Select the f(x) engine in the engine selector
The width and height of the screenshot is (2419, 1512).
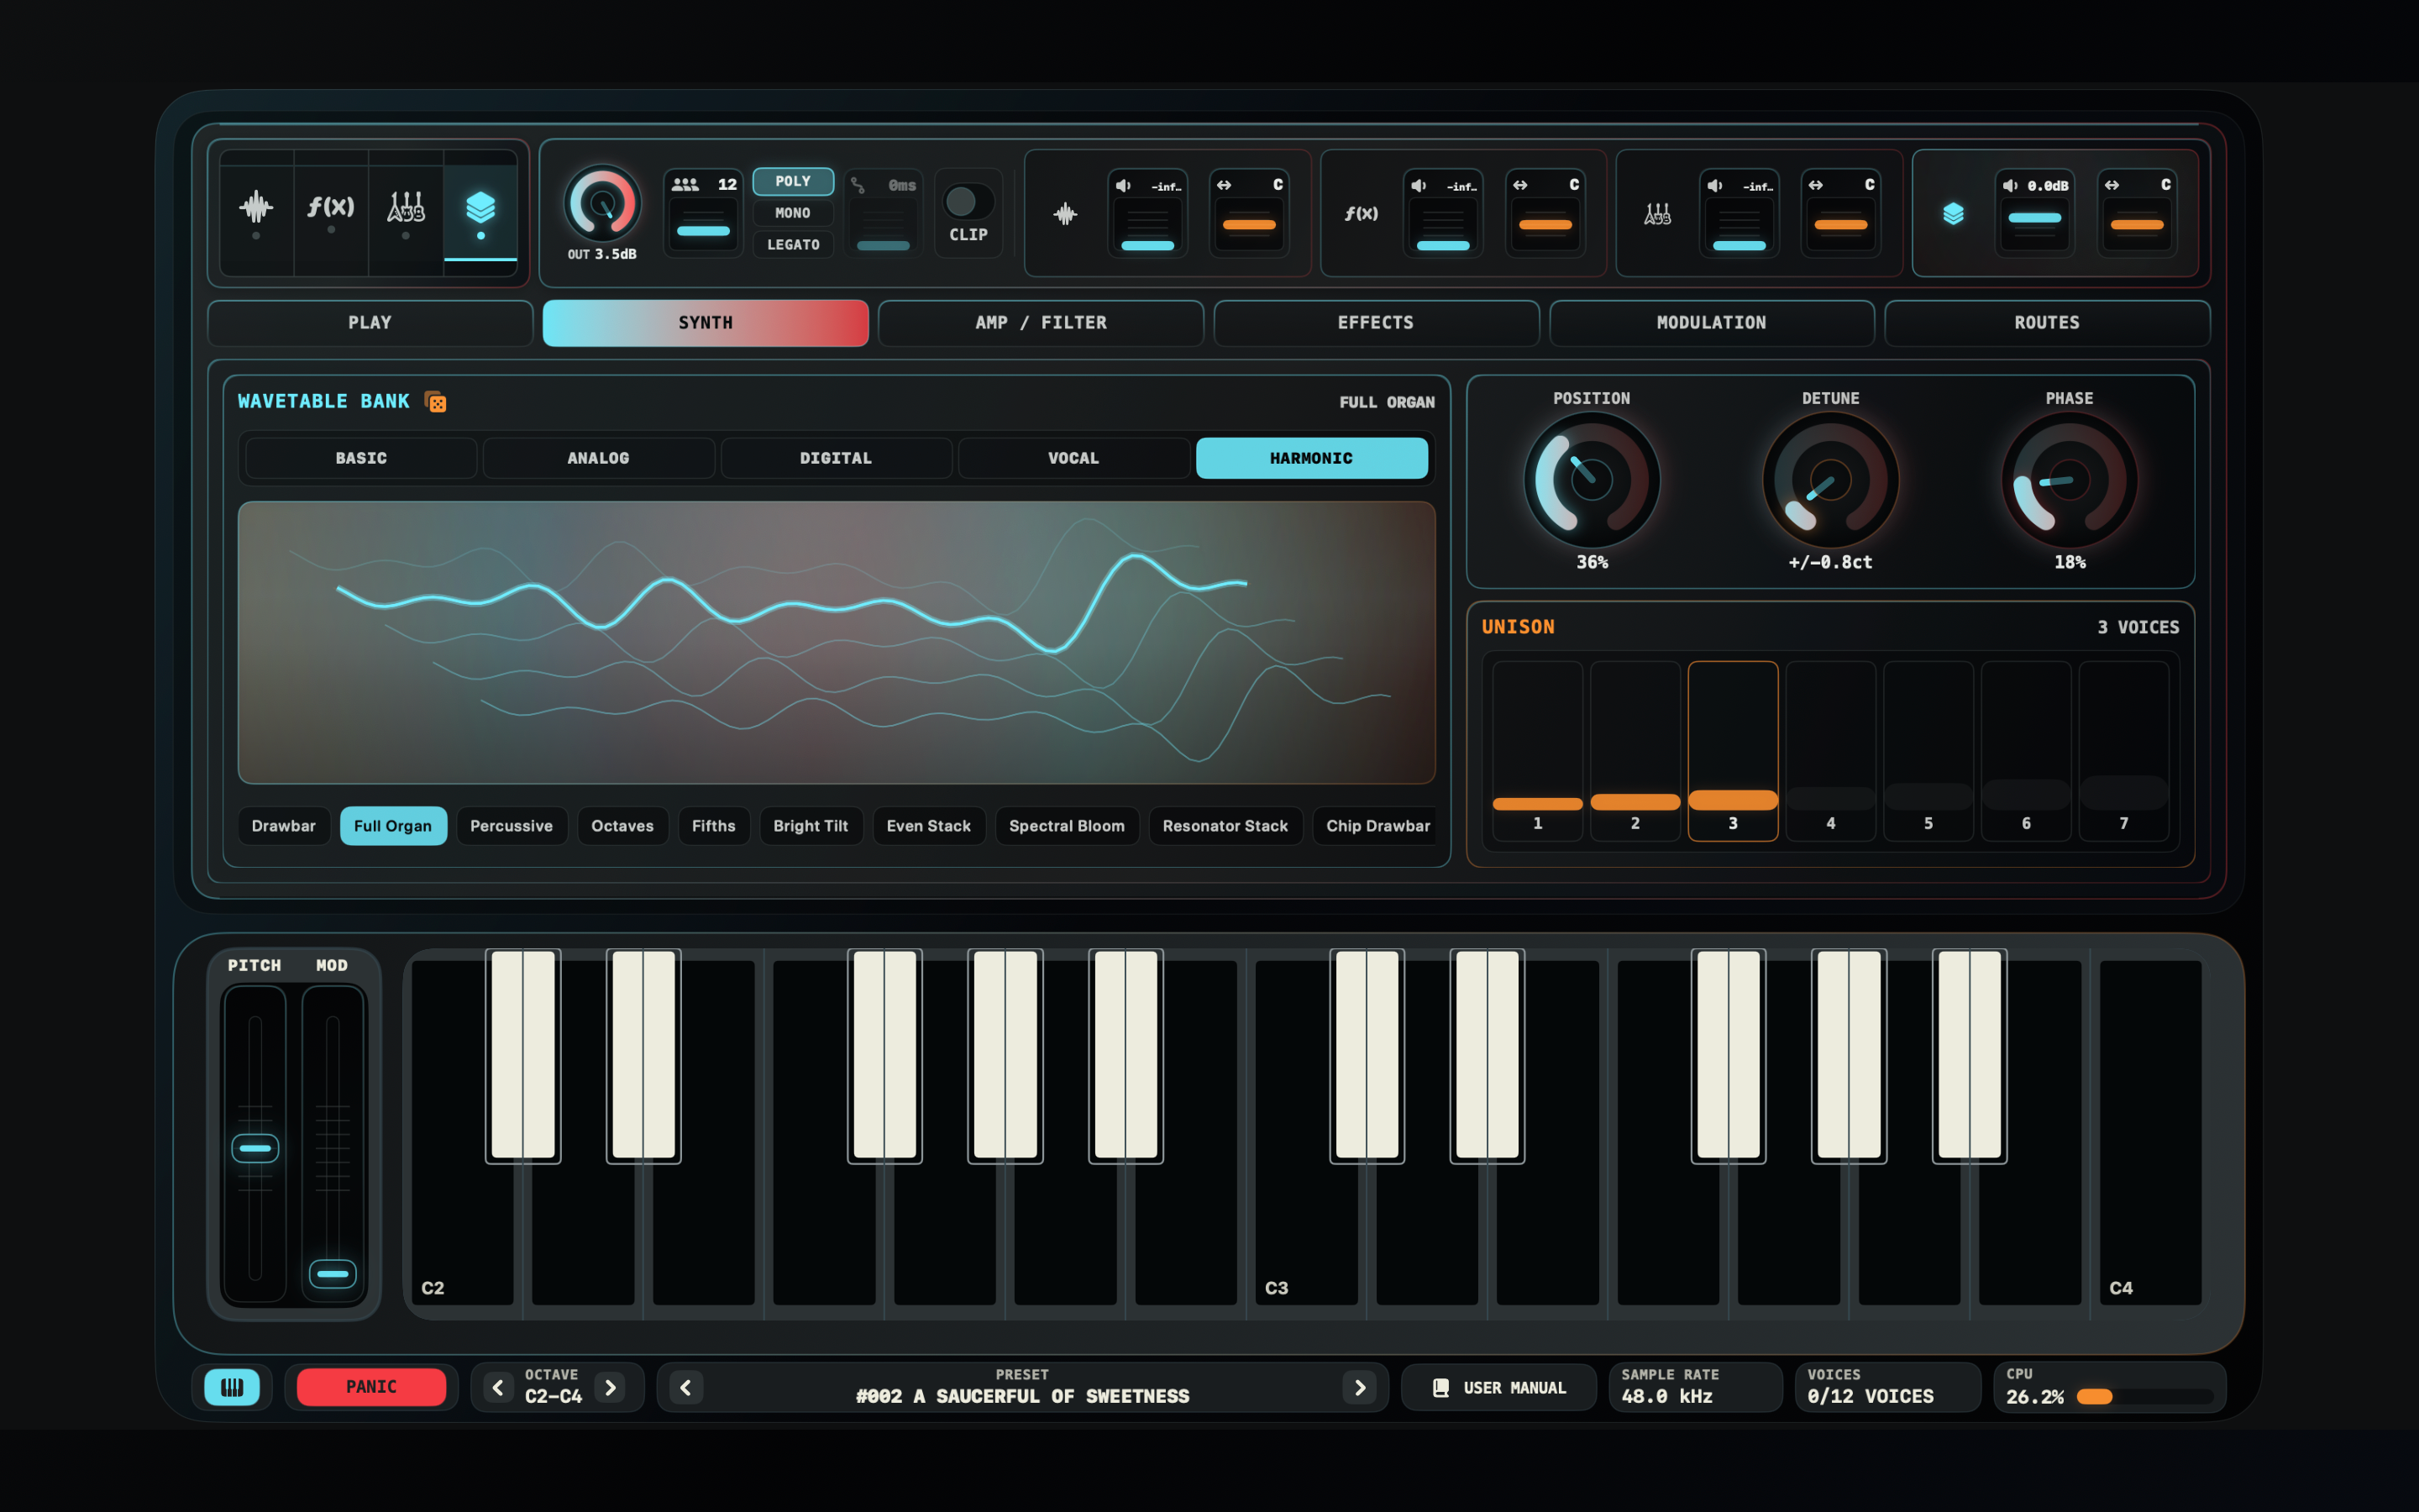331,208
